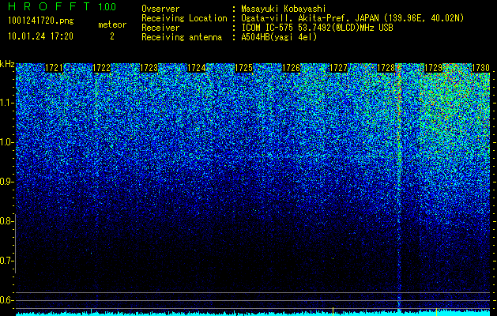Select the 1725 time marker
Image resolution: width=497 pixels, height=316 pixels.
pos(243,68)
